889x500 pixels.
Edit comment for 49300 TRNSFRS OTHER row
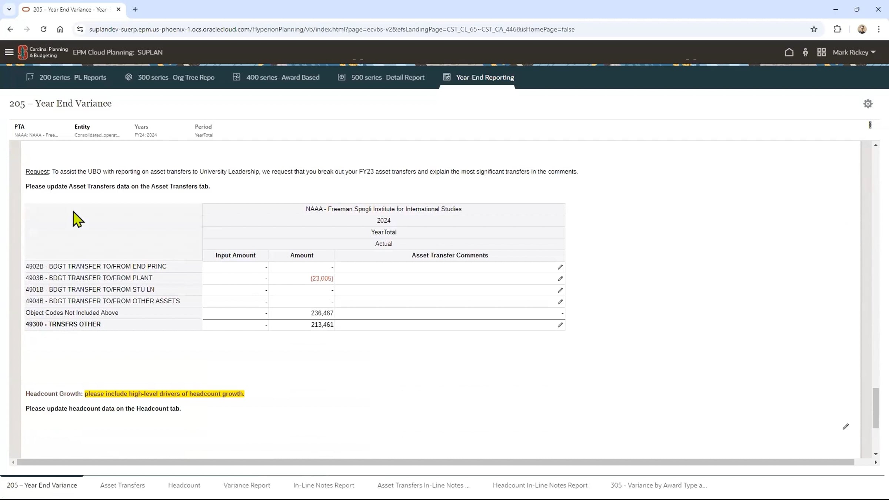(x=560, y=325)
